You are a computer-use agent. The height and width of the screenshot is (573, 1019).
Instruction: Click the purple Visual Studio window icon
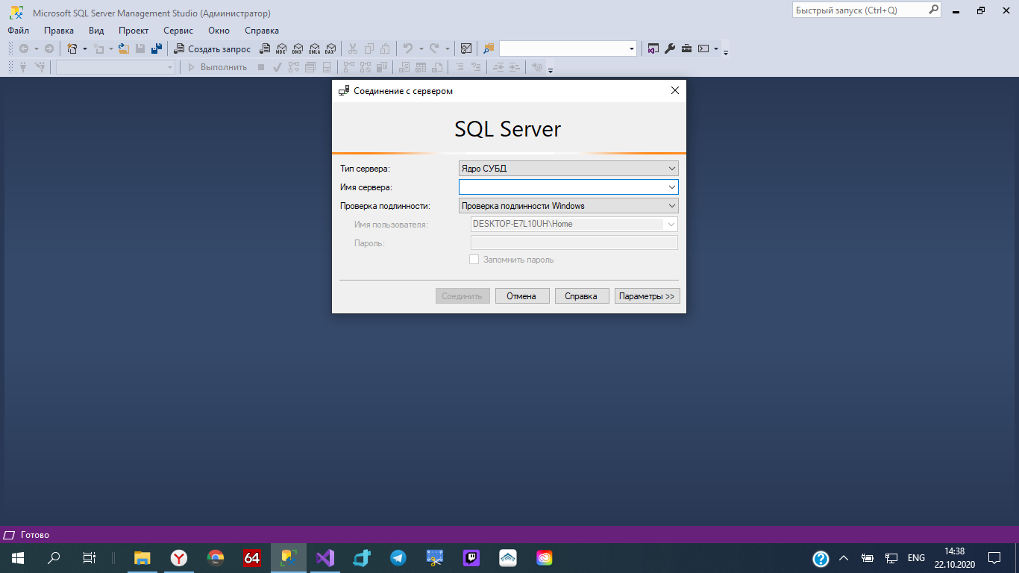653,48
